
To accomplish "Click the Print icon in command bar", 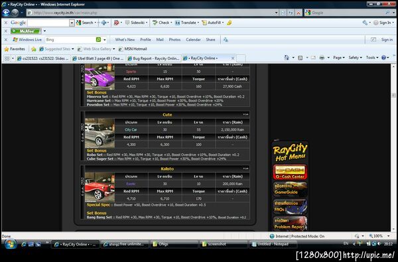I will [322, 58].
